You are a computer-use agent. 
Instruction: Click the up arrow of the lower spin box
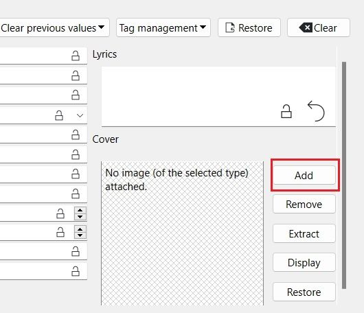(80, 229)
